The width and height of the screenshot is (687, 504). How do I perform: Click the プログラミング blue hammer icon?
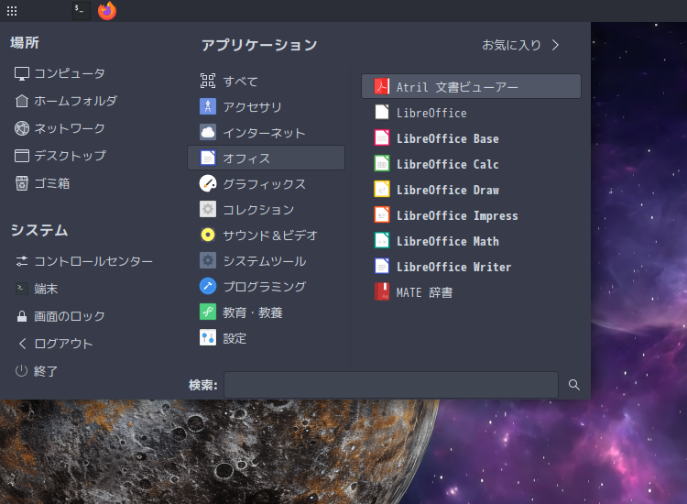(208, 286)
